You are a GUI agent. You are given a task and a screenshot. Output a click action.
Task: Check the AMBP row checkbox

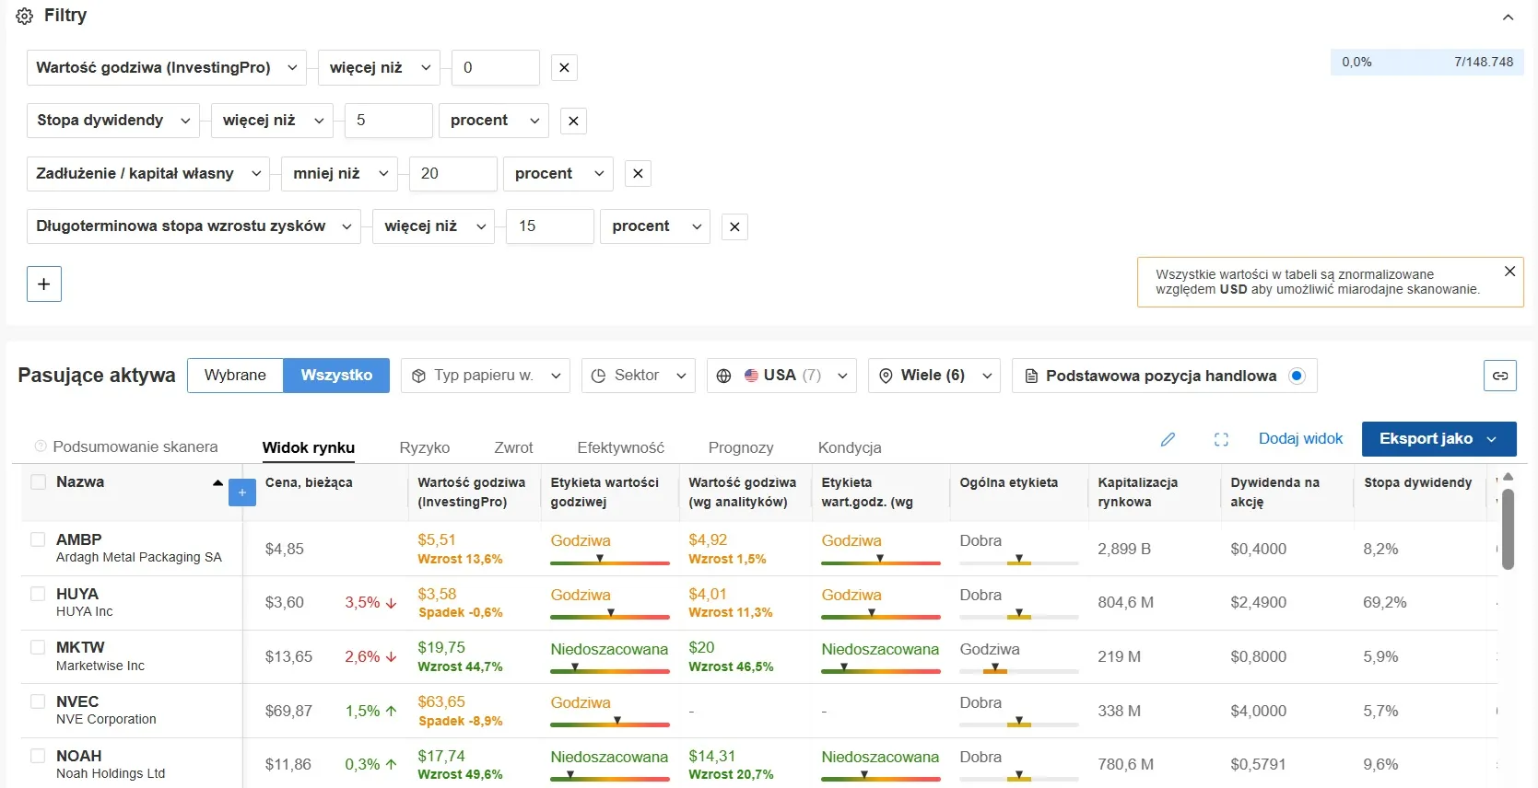38,539
